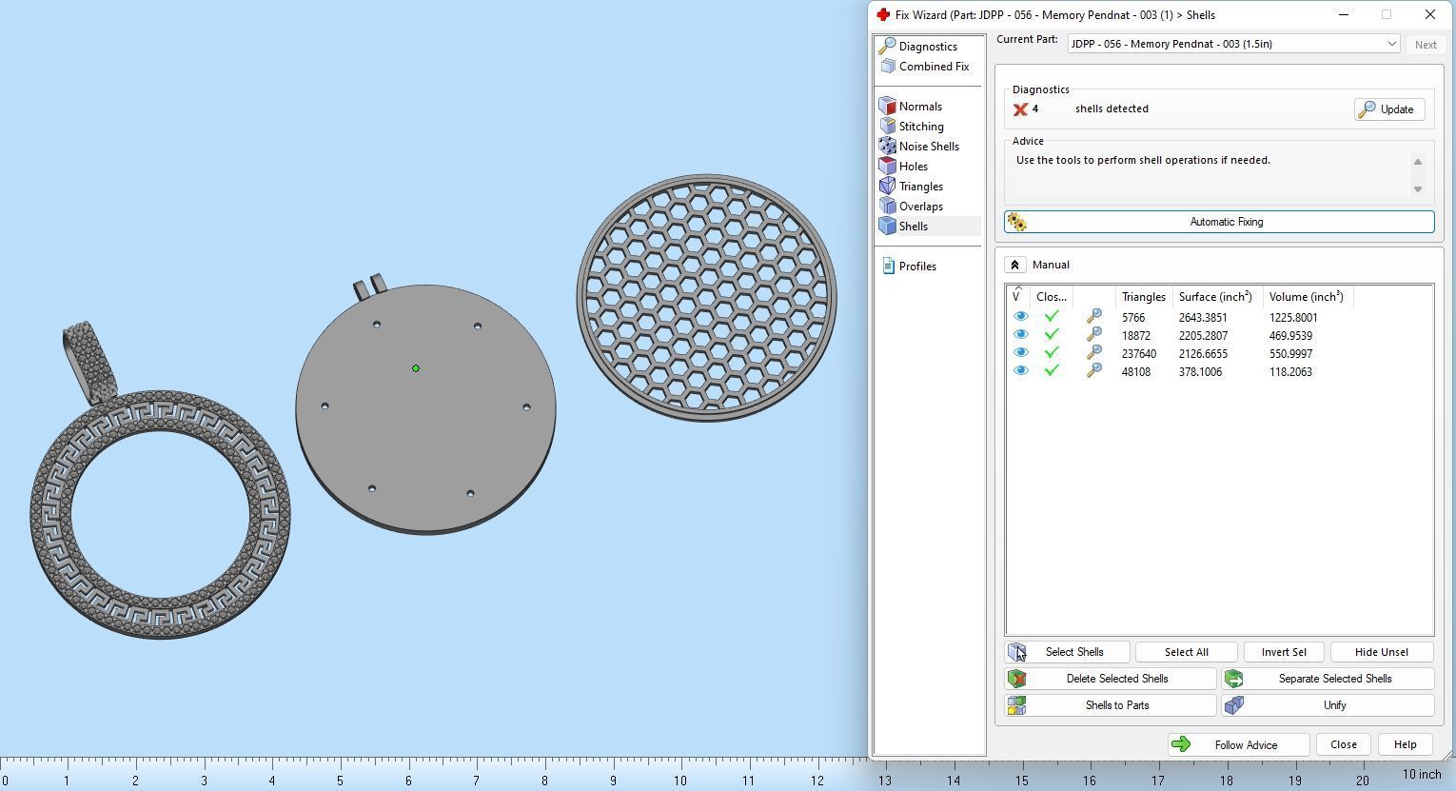Click the Stitching icon

click(x=887, y=127)
